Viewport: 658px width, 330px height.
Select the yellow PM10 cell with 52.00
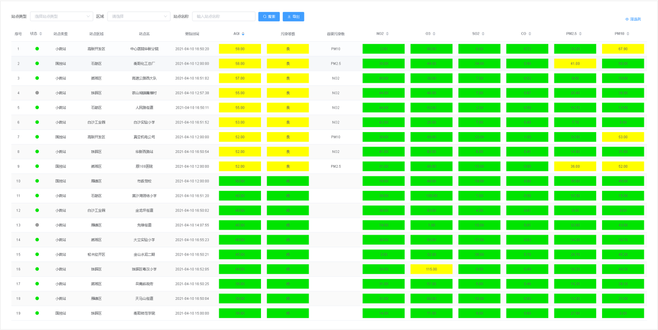tap(623, 166)
